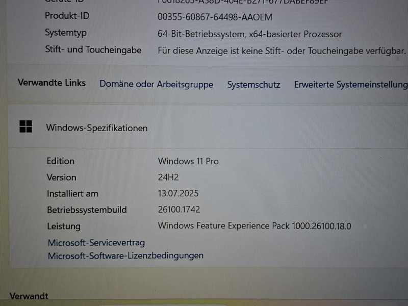
Task: Click the Edition label
Action: tap(61, 161)
